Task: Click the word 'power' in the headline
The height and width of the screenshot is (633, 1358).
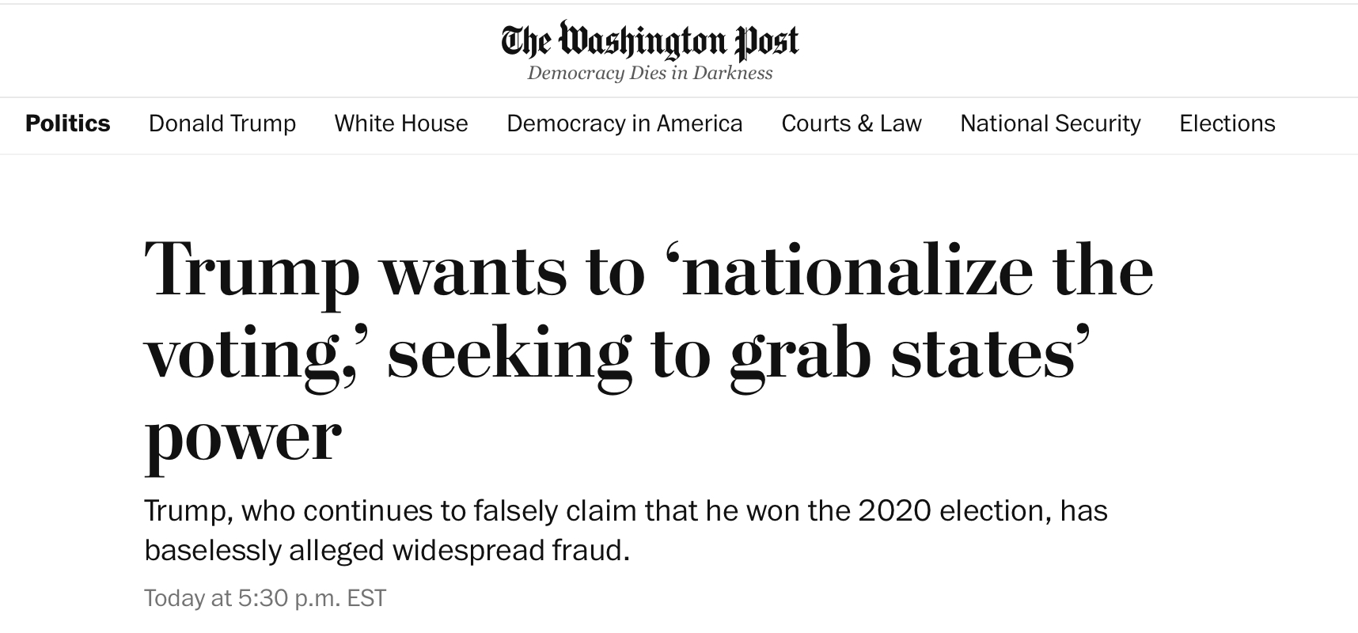Action: [243, 437]
